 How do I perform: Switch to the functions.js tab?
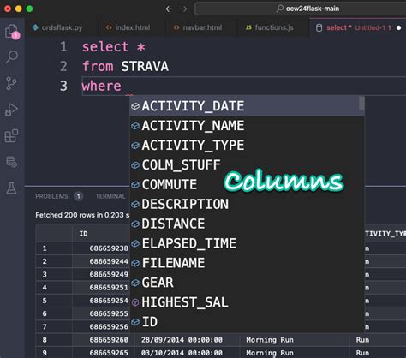(270, 27)
